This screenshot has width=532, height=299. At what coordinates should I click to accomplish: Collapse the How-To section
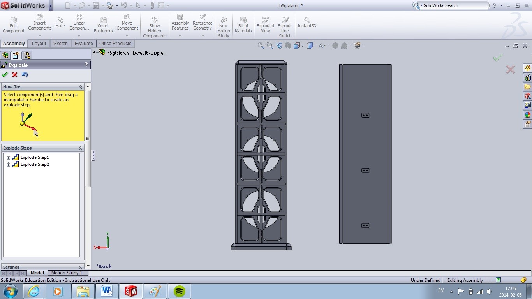tap(81, 87)
